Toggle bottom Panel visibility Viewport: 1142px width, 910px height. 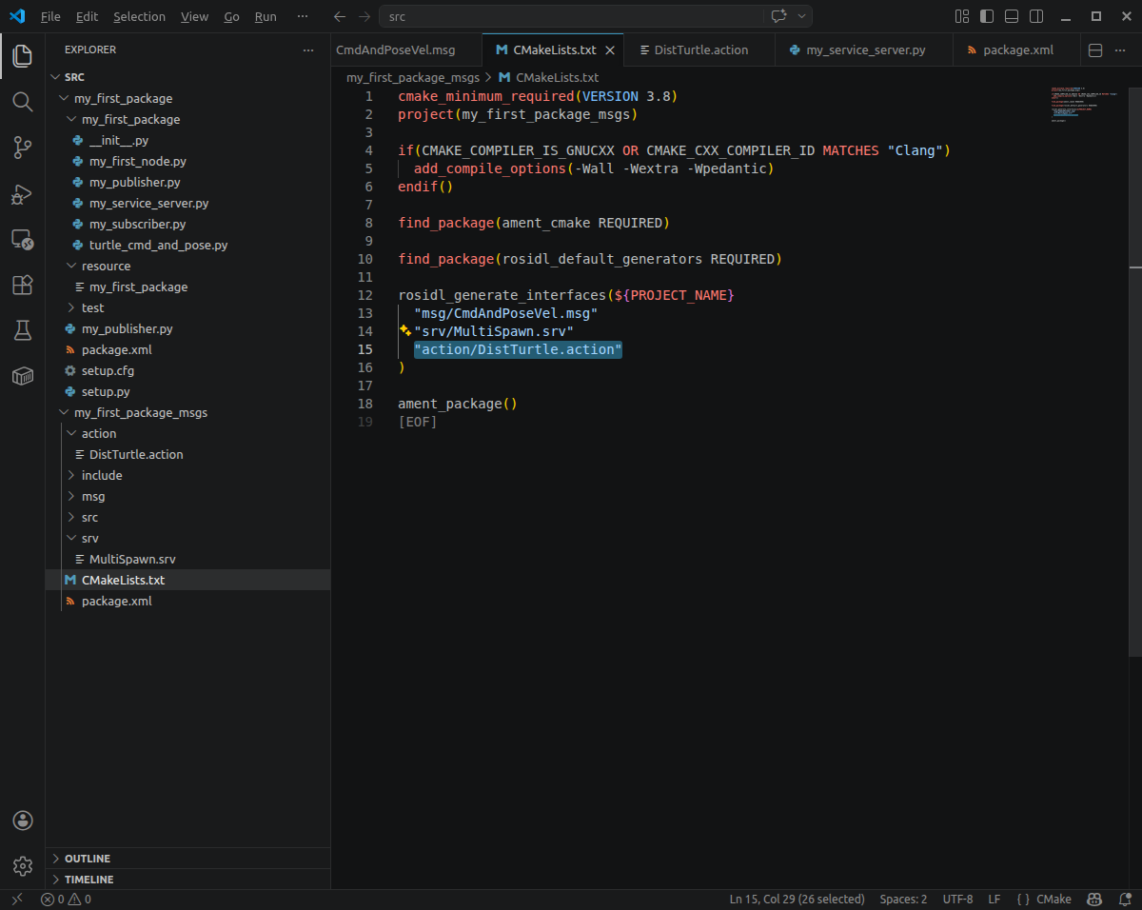click(1012, 16)
